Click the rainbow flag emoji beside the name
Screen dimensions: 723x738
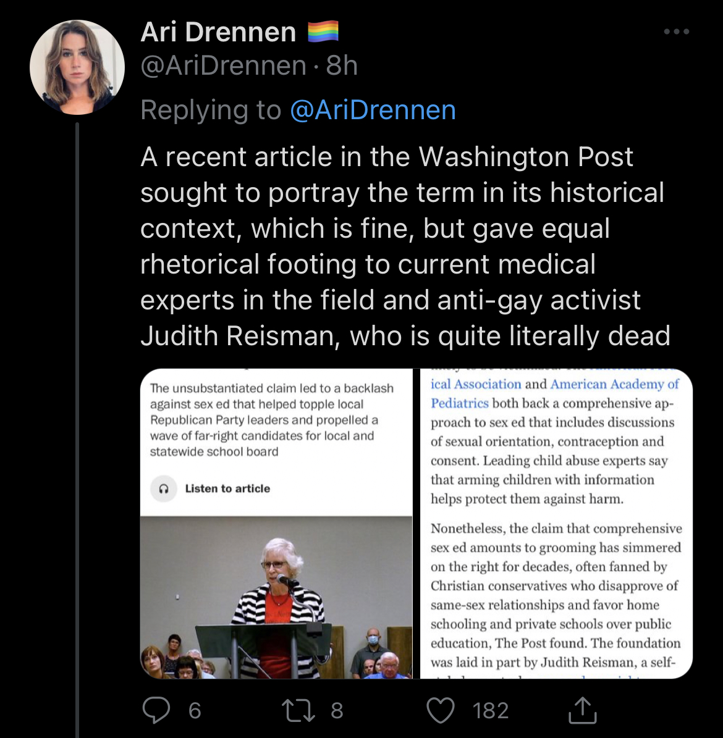tap(323, 31)
